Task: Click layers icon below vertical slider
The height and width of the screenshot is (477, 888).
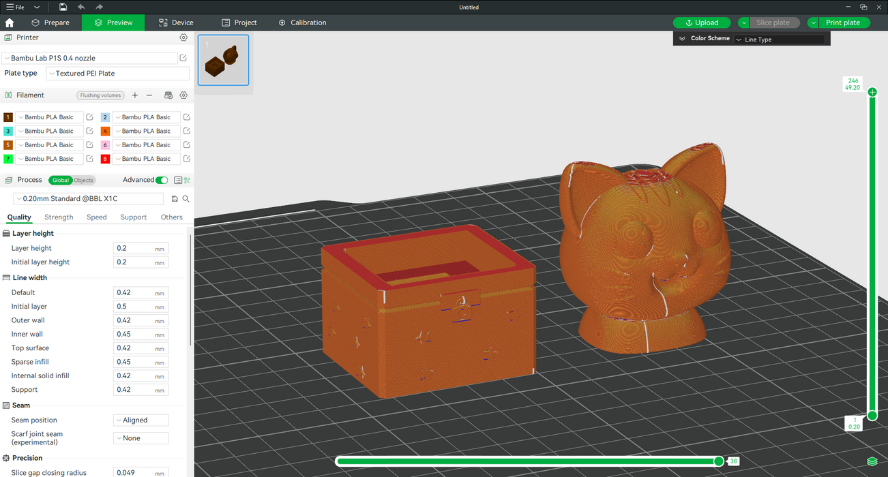Action: click(872, 461)
